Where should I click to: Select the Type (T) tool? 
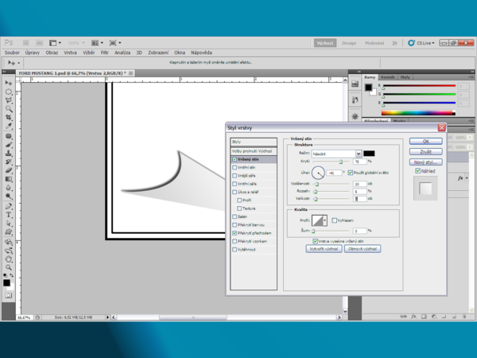click(x=9, y=215)
